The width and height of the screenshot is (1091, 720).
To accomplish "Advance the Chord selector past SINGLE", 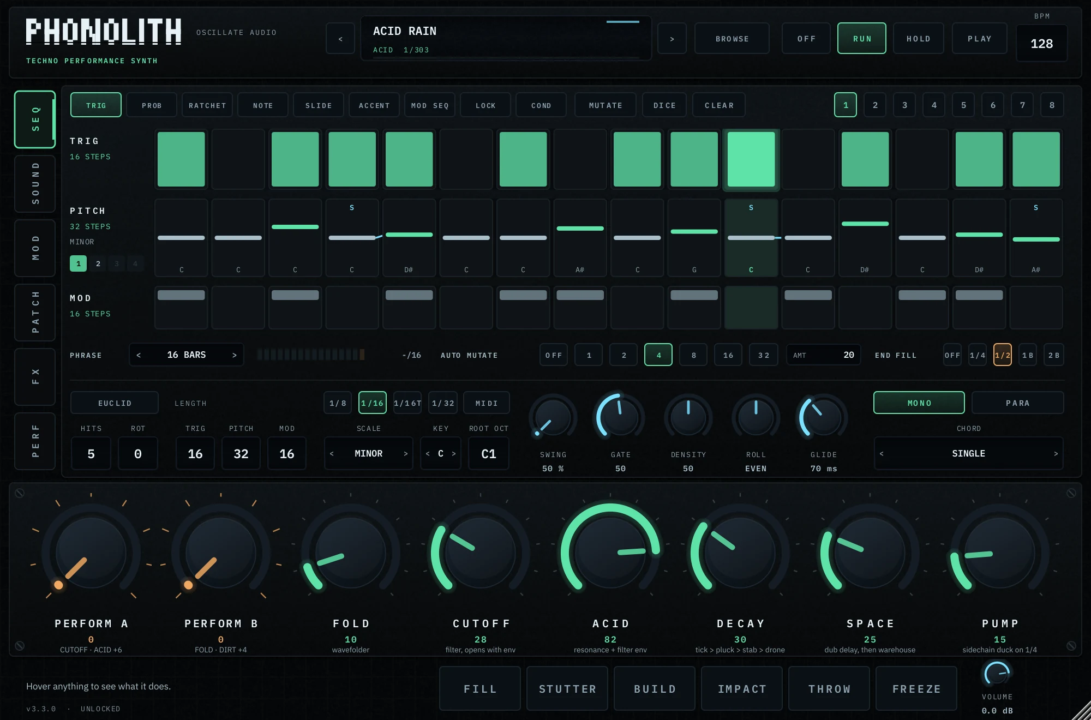I will click(x=1056, y=453).
